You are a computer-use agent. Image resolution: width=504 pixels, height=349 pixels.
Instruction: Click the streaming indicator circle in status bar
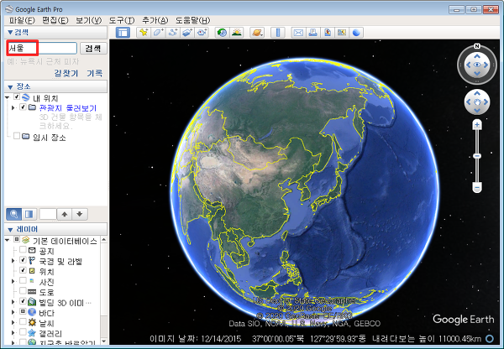pyautogui.click(x=490, y=338)
